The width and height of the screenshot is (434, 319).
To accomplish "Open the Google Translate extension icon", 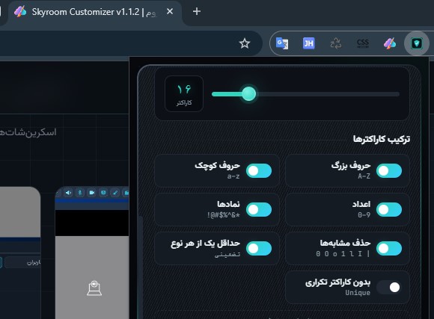I will [x=282, y=43].
